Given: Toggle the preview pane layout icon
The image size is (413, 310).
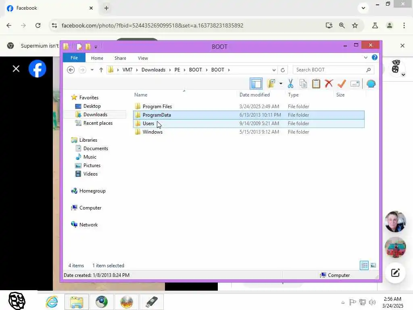Looking at the screenshot, I should tap(256, 84).
